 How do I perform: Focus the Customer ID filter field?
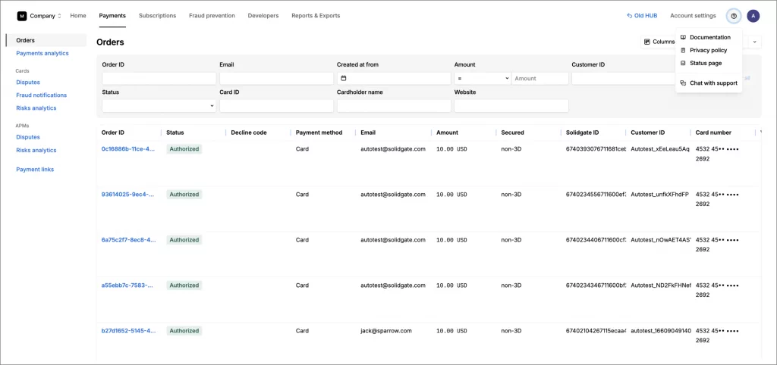point(624,78)
